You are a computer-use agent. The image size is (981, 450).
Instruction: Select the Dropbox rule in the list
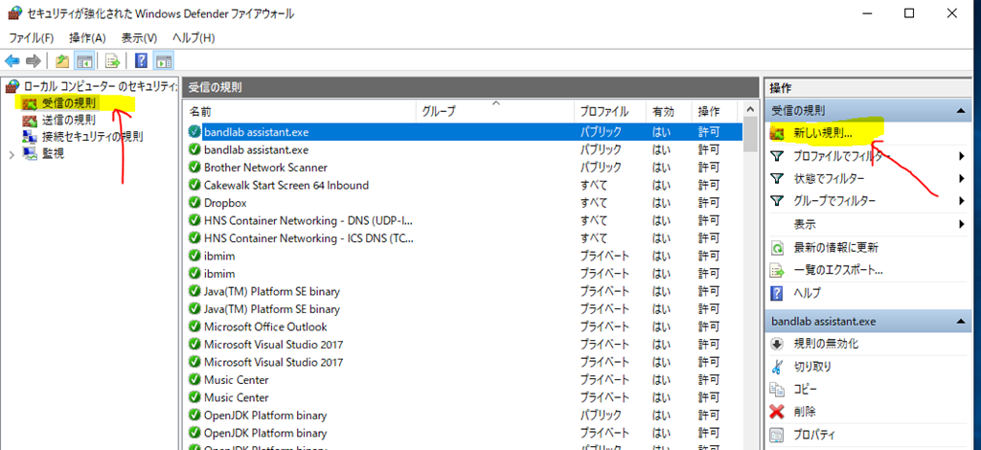(225, 203)
